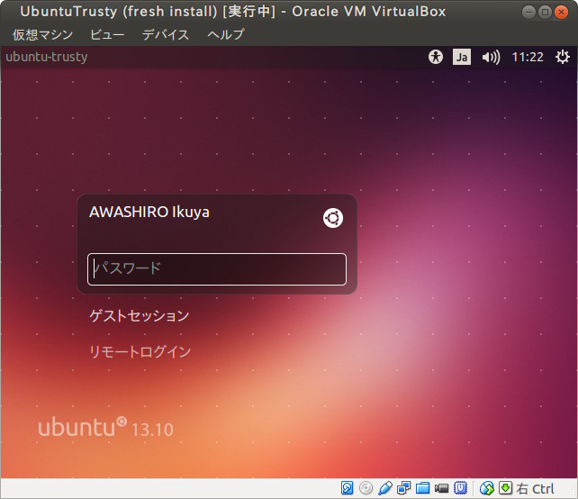Open the デバイス menu
578x499 pixels.
click(x=165, y=34)
